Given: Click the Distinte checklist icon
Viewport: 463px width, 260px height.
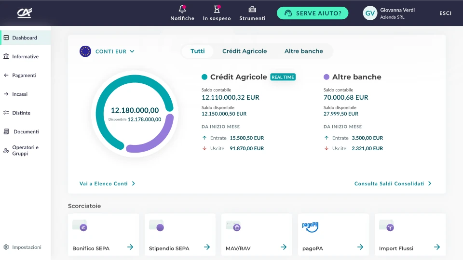Looking at the screenshot, I should (x=6, y=113).
